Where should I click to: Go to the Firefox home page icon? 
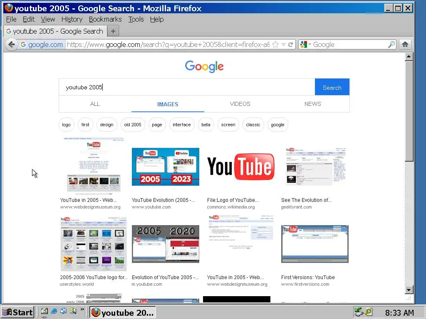point(405,44)
